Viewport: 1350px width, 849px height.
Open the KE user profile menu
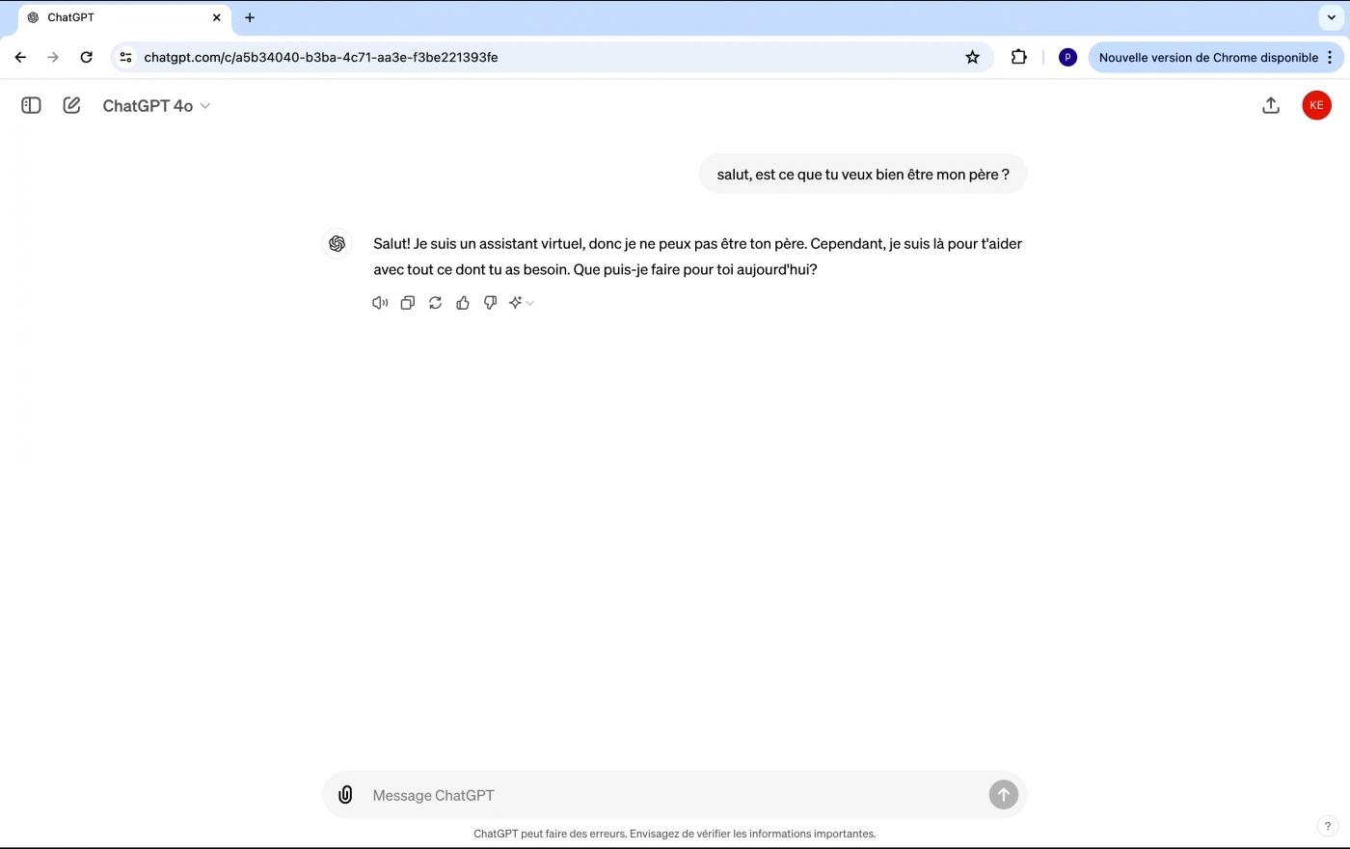(1316, 105)
